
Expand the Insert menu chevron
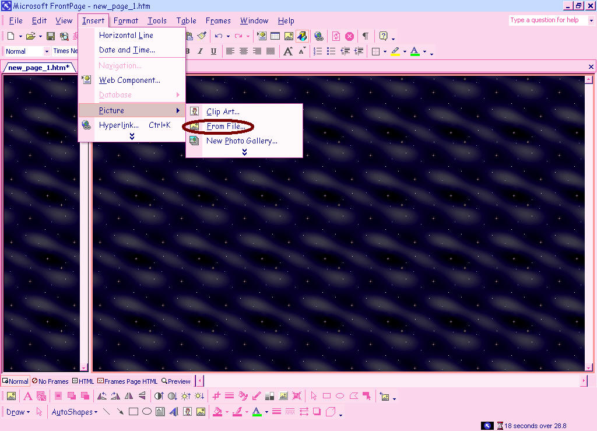tap(132, 136)
